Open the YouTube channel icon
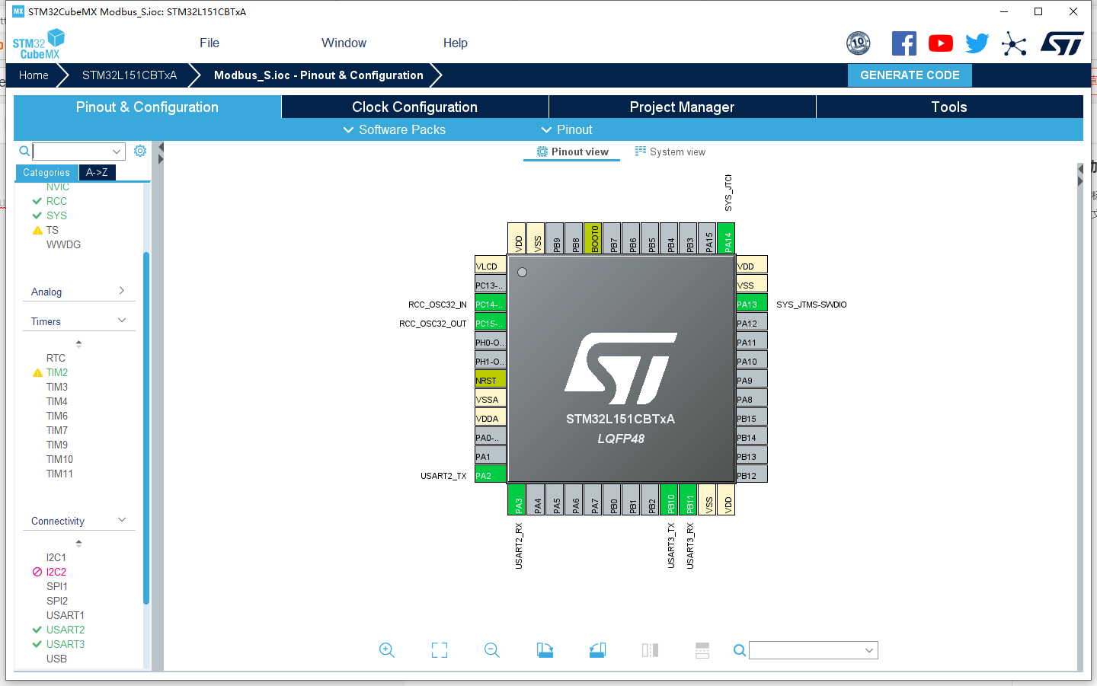This screenshot has width=1097, height=686. [941, 43]
